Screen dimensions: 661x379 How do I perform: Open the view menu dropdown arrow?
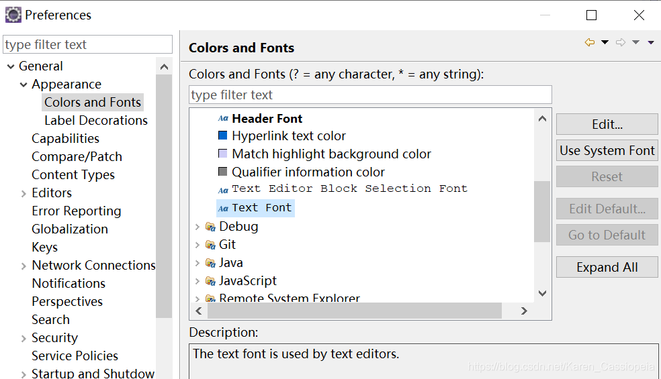651,42
